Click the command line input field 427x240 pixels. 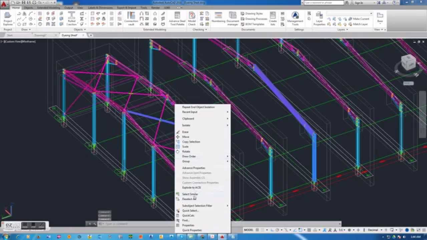point(220,224)
